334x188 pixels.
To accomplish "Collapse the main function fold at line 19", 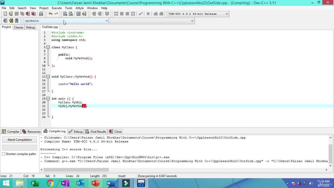I will tap(48, 99).
